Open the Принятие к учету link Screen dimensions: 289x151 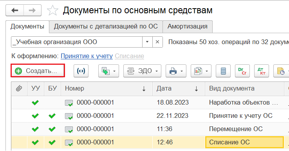[x=87, y=56]
